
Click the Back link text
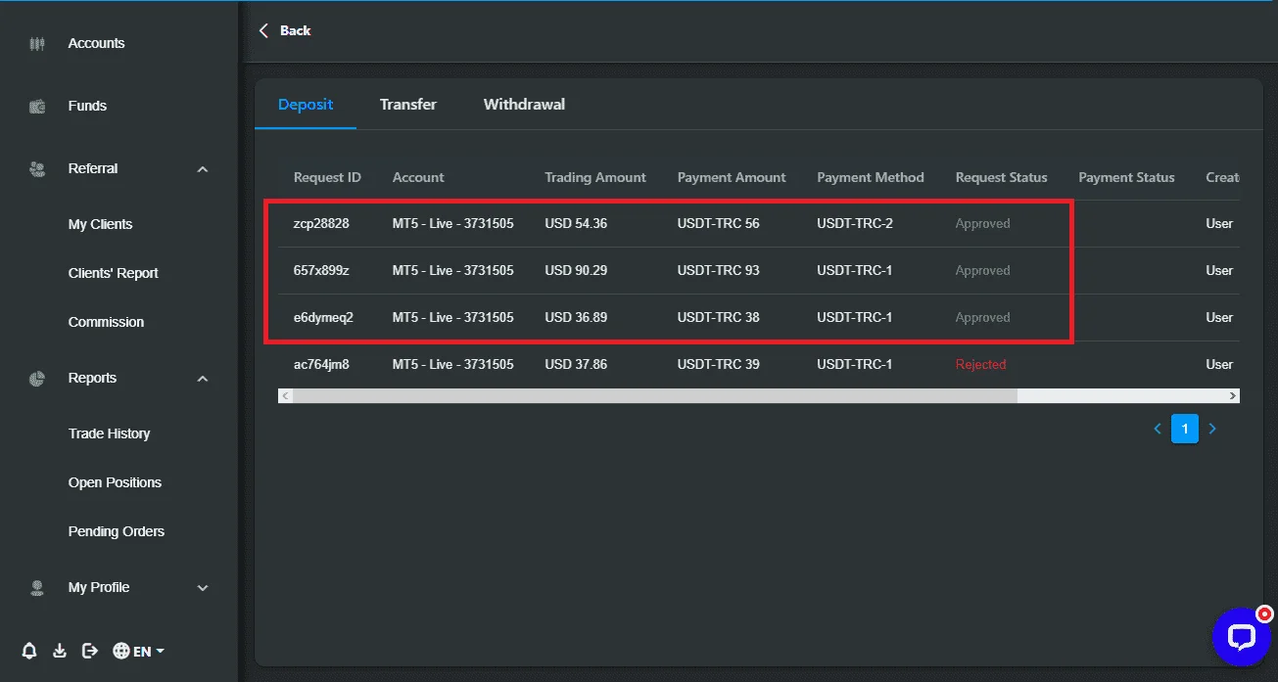click(295, 31)
